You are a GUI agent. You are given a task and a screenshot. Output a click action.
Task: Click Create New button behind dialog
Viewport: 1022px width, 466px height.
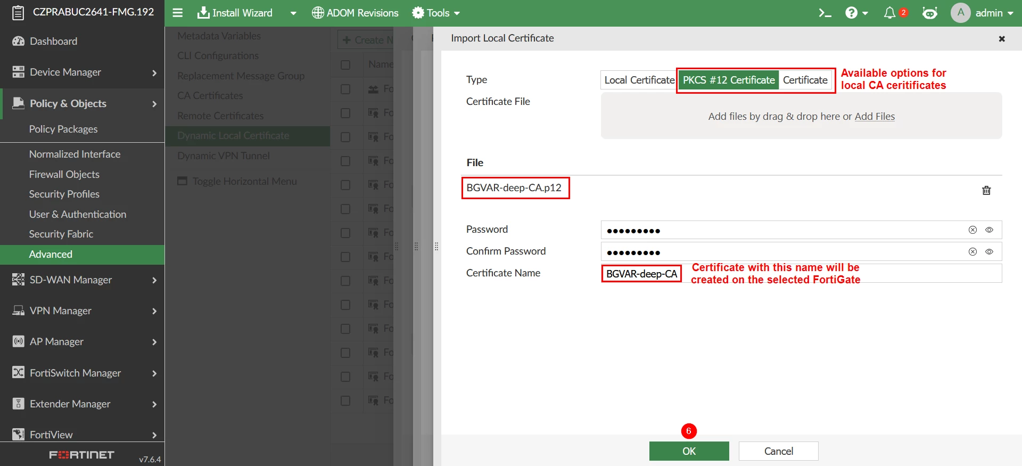366,40
